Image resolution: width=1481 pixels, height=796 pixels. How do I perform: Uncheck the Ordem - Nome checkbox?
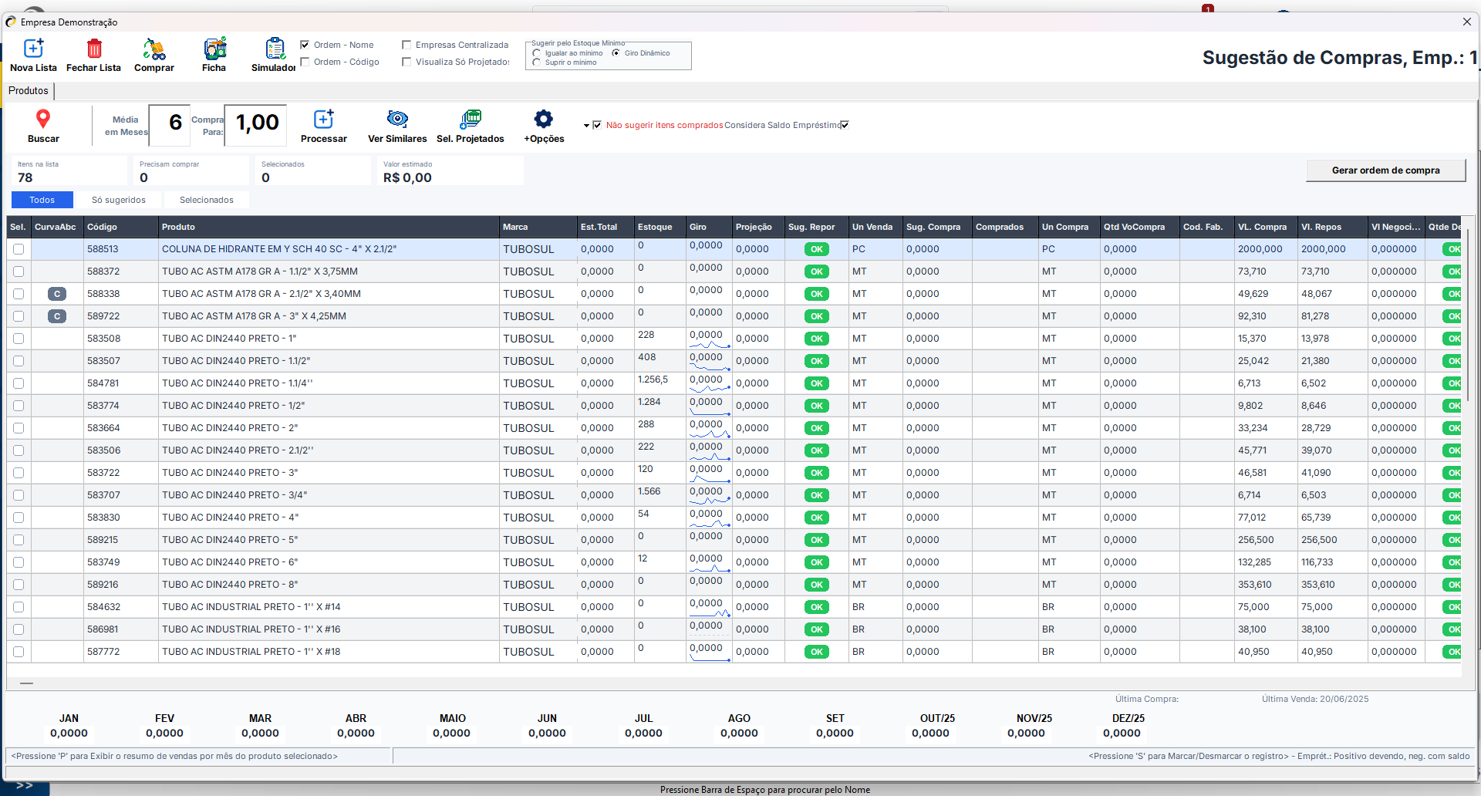pos(305,45)
